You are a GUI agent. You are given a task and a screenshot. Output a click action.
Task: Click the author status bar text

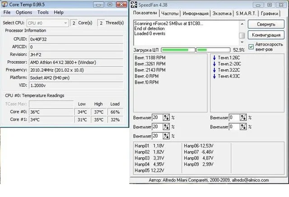[x=209, y=180]
